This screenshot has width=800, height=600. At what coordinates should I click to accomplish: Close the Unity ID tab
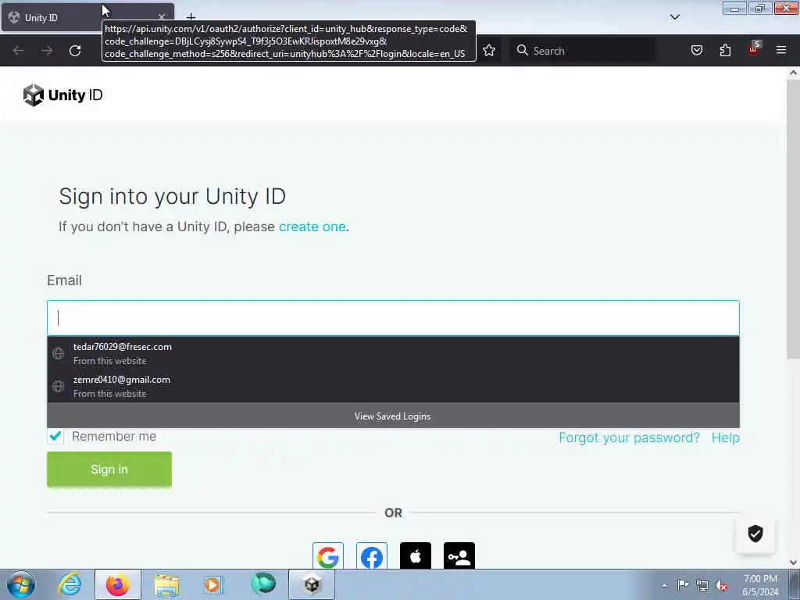162,18
